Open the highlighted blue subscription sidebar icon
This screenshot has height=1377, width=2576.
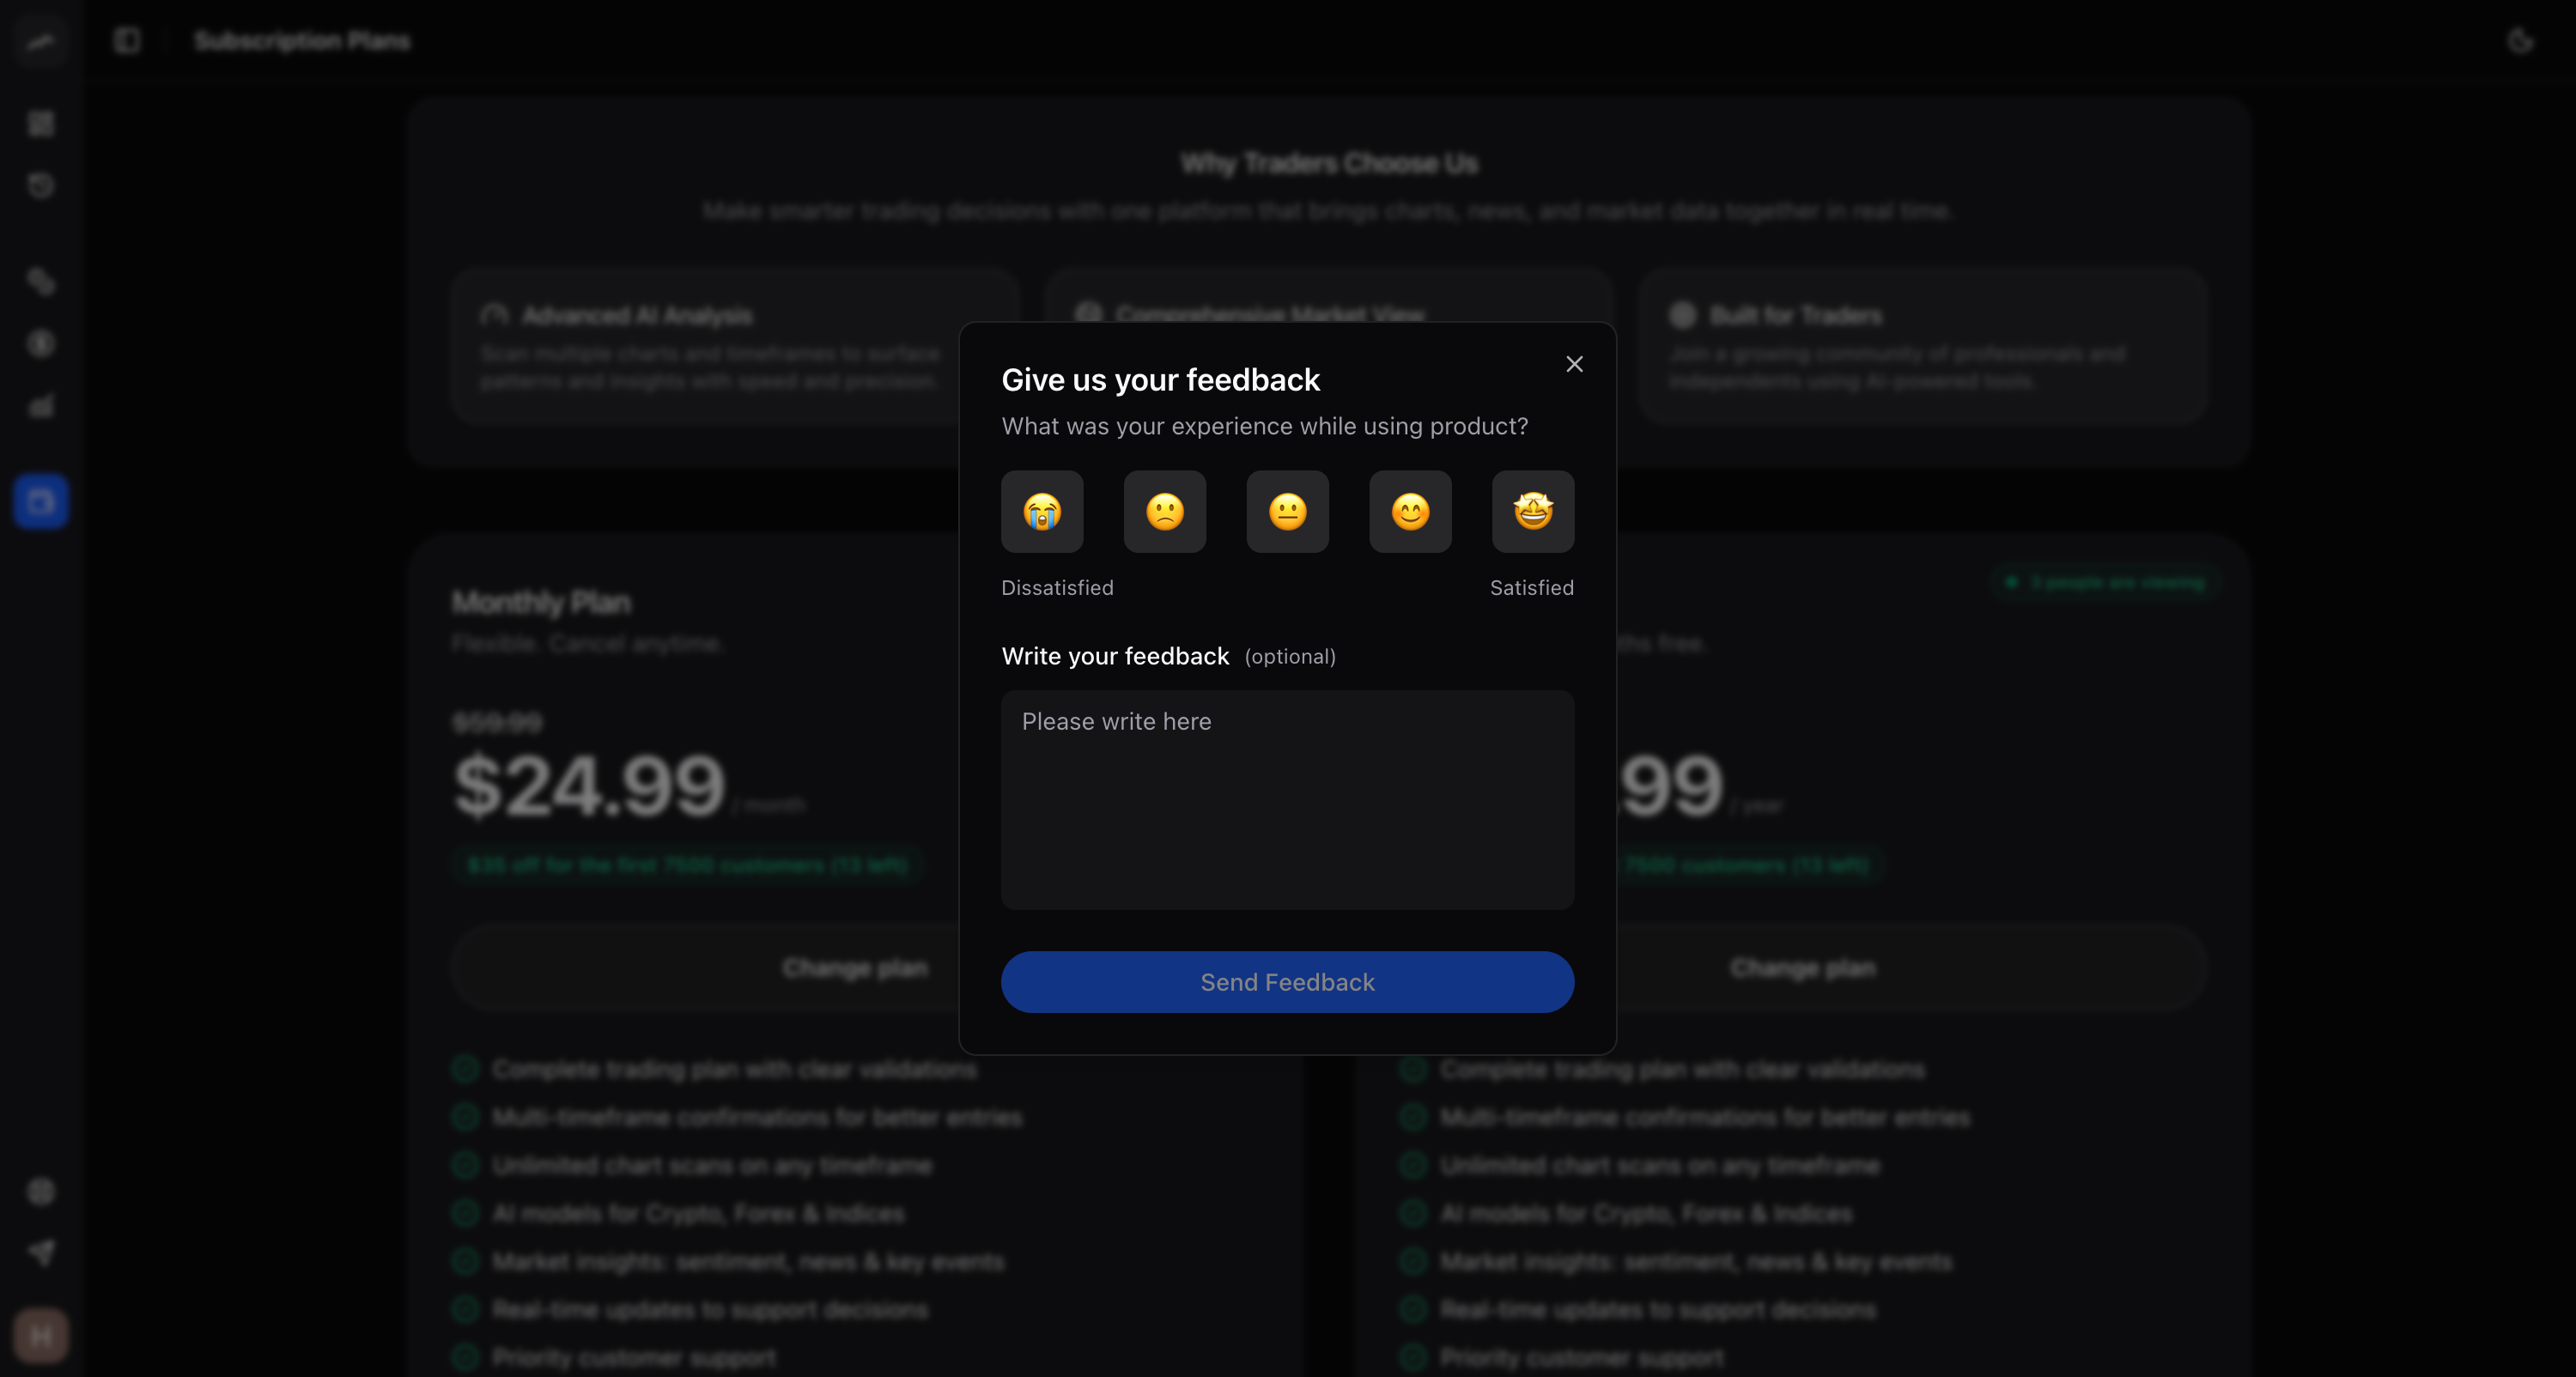(x=41, y=501)
